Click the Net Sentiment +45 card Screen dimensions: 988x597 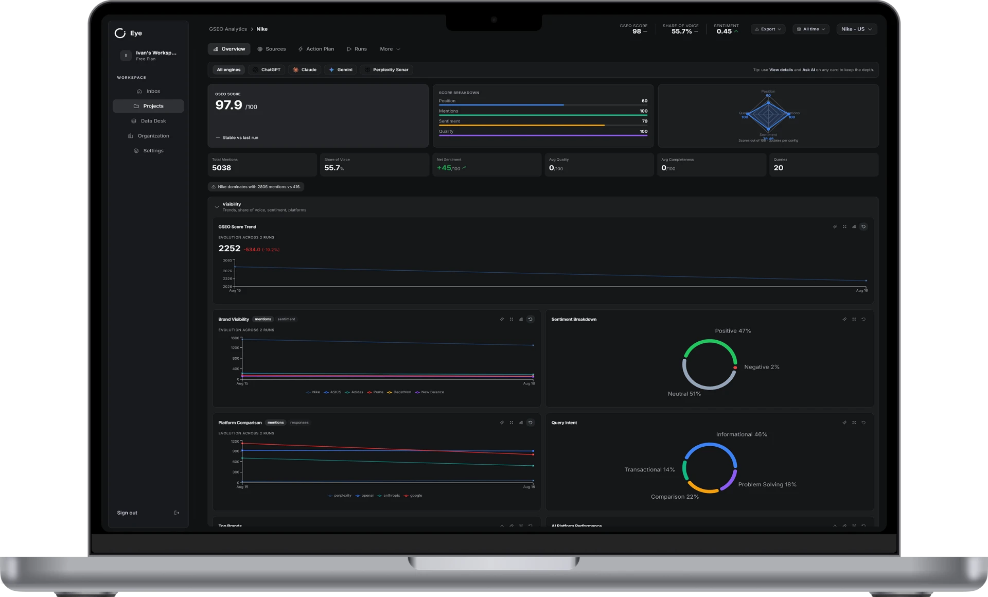click(487, 165)
